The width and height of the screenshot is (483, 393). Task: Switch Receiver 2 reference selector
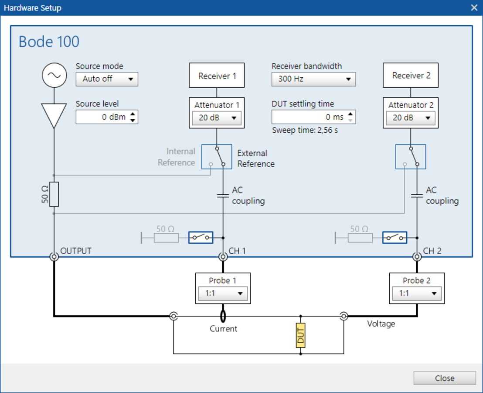tap(410, 156)
